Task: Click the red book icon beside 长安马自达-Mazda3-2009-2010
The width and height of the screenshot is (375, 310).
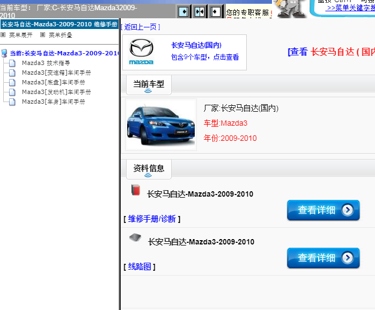Action: (x=136, y=190)
